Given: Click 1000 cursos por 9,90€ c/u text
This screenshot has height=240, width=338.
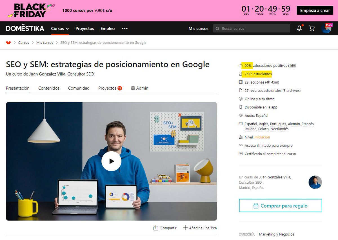Looking at the screenshot, I should [x=88, y=10].
